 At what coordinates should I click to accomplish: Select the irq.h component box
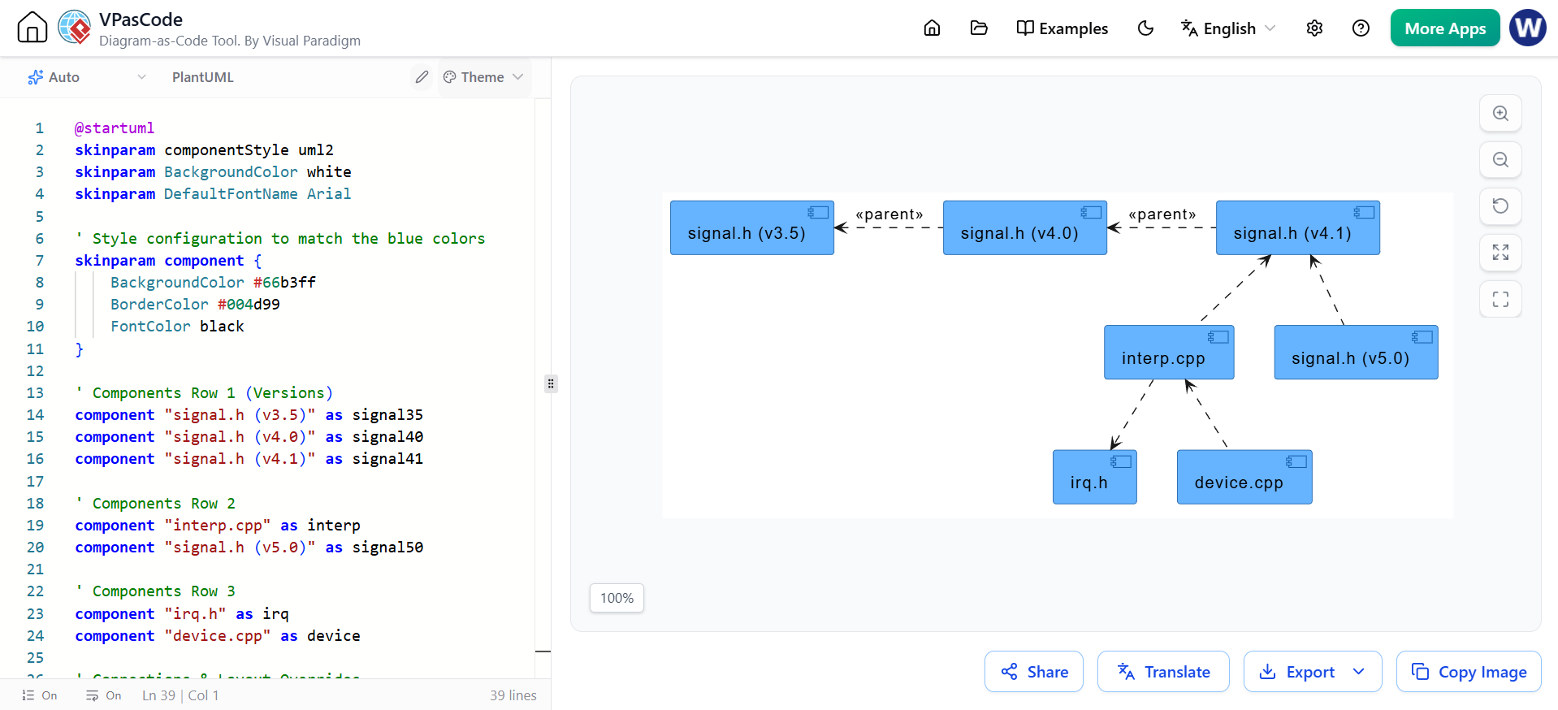tap(1095, 477)
